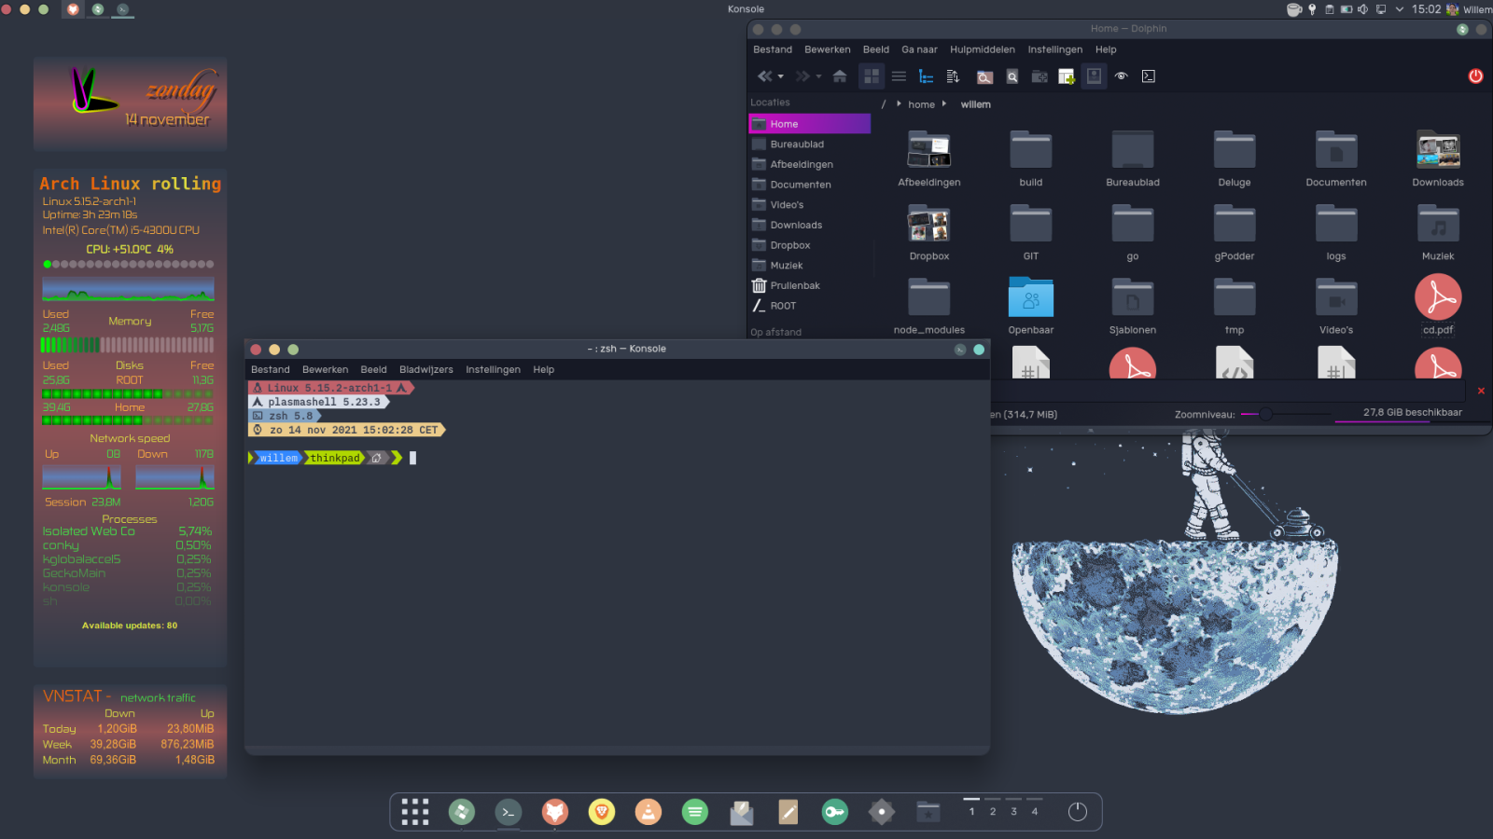Click the red power icon in Dolphin
Screen dimensions: 1493x839
[1475, 76]
